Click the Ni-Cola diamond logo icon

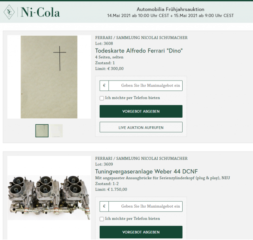pos(9,12)
